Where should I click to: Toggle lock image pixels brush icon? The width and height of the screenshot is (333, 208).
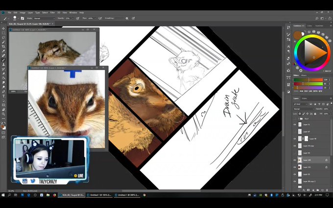304,114
